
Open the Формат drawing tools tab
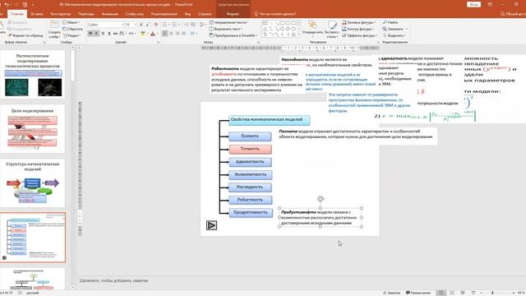[233, 14]
